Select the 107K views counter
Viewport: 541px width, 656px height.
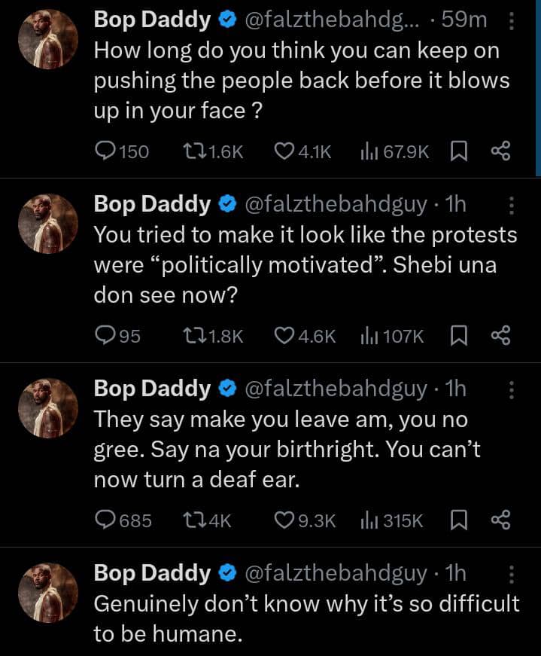point(391,336)
